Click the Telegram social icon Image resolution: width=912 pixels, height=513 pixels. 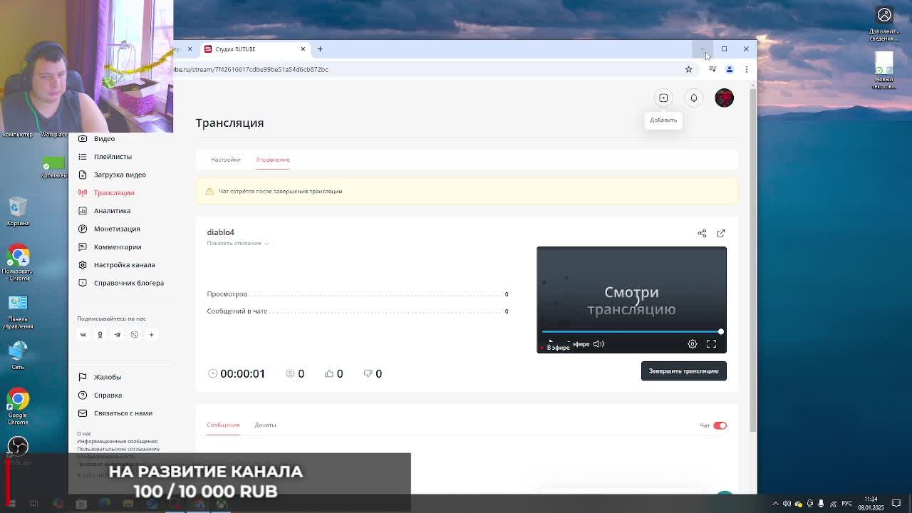pyautogui.click(x=117, y=335)
